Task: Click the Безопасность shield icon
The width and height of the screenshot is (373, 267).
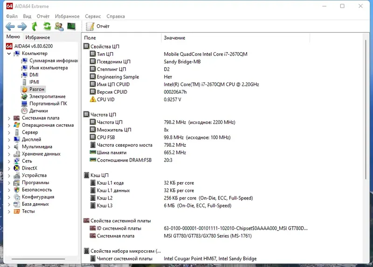Action: tap(17, 190)
